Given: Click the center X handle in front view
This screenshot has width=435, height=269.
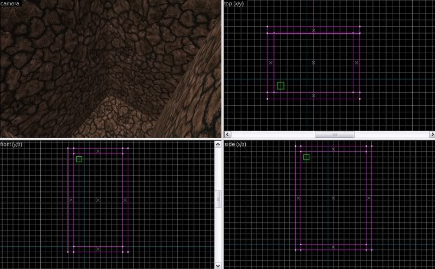Looking at the screenshot, I should [x=98, y=200].
